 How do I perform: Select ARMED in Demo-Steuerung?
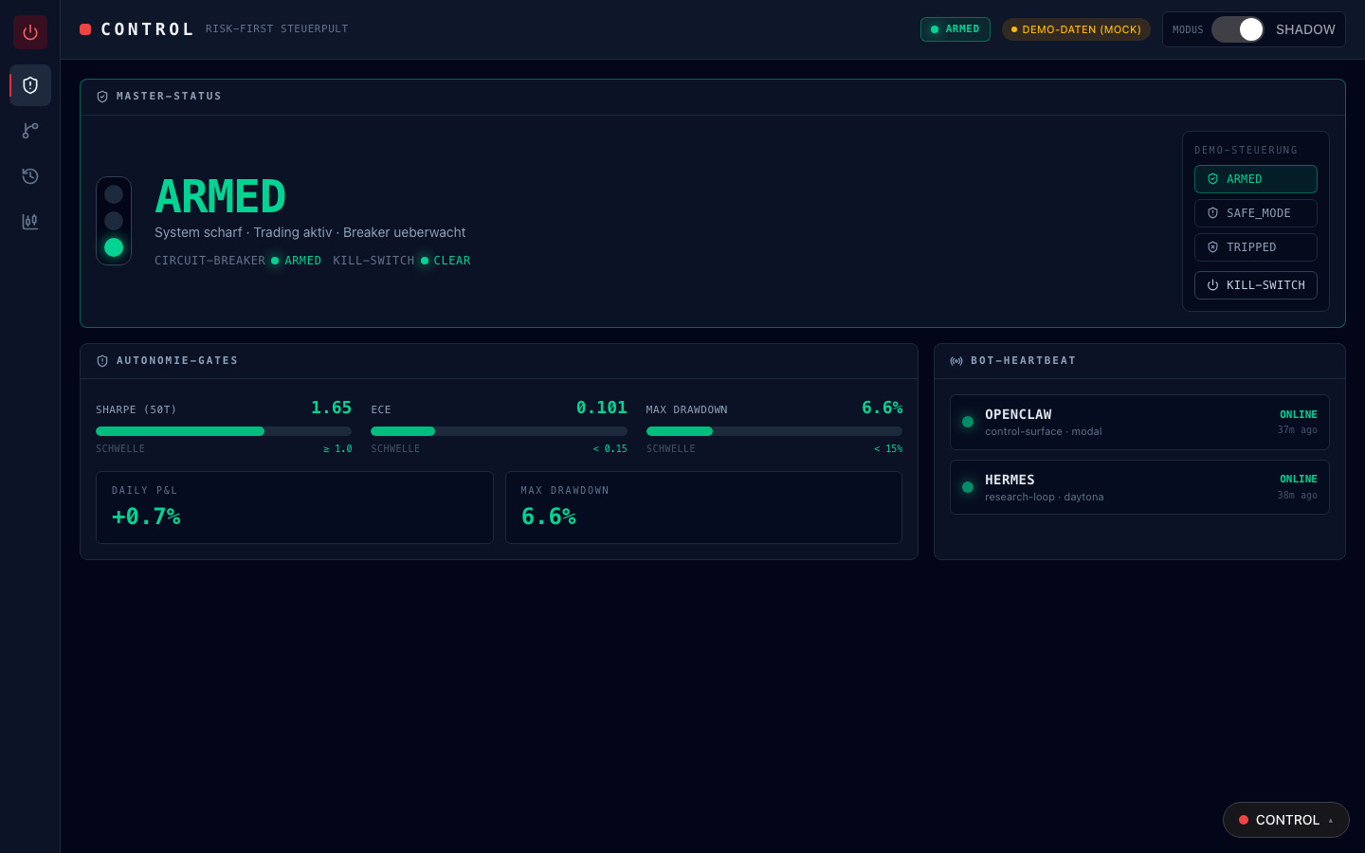point(1256,179)
